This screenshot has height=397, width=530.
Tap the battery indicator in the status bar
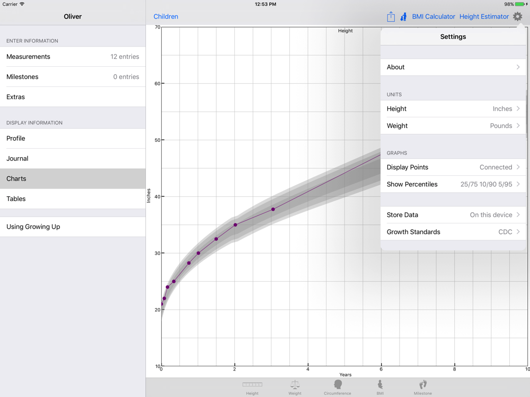(520, 4)
